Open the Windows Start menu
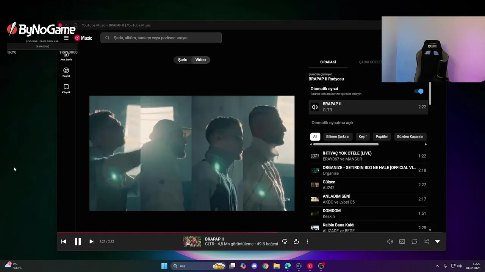485x272 pixels. (164, 266)
